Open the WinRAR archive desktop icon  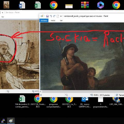point(85,5)
